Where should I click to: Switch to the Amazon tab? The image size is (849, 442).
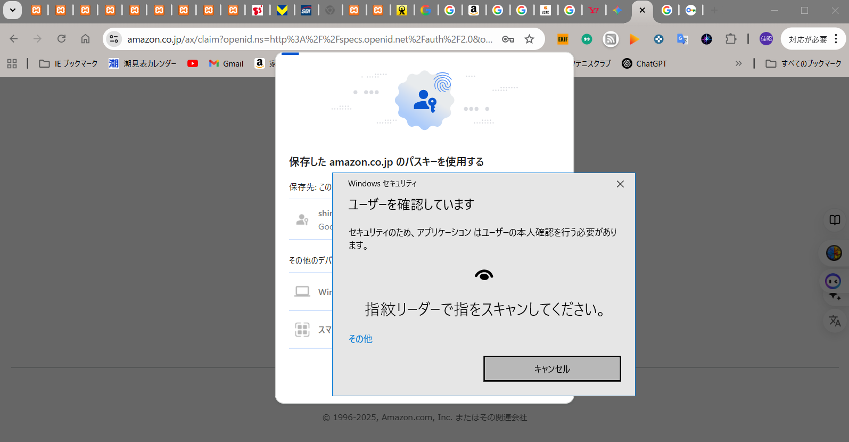tap(473, 10)
